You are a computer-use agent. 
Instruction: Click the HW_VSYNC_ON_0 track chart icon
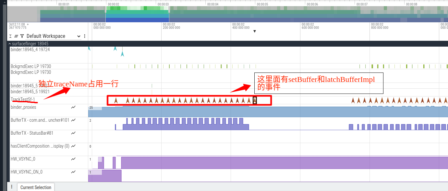pos(73,172)
